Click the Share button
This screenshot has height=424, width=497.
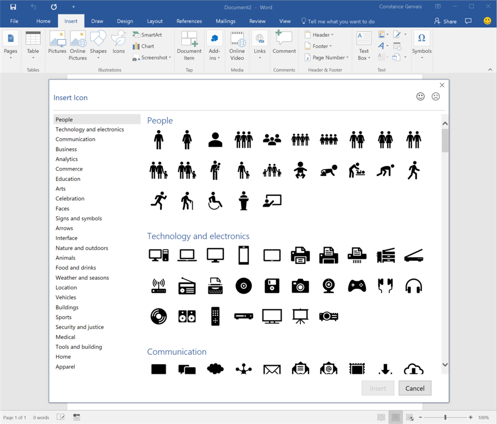(446, 21)
